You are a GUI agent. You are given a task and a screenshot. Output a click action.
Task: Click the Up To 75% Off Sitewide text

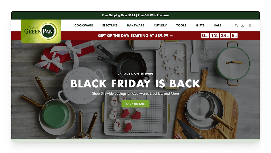click(135, 74)
